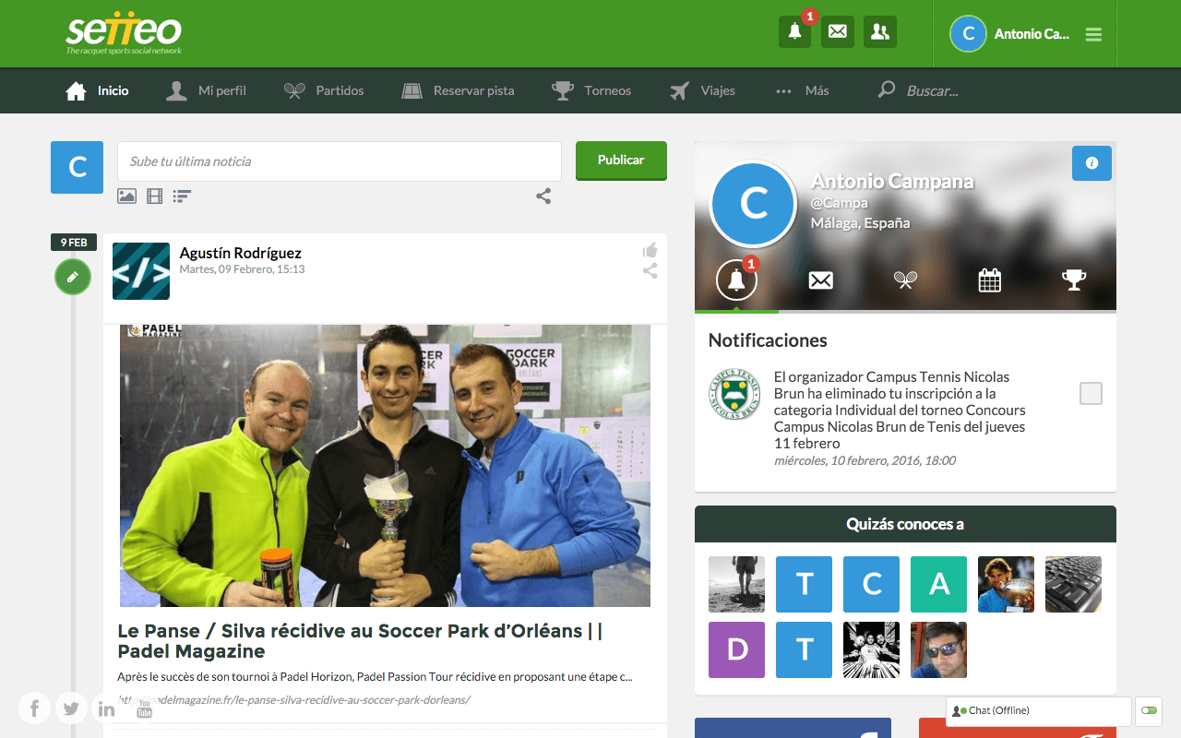Open the calendar icon in the profile card

[989, 280]
